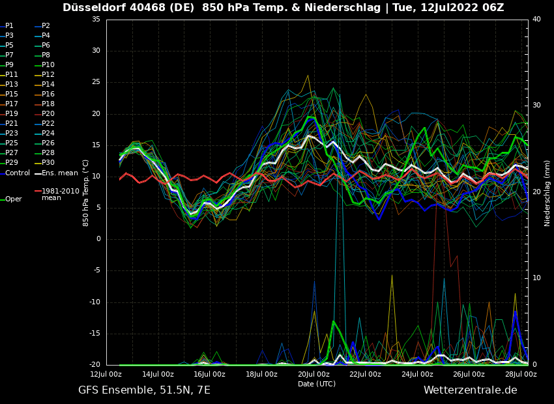Viewport: 554px width, 404px height.
Task: Select the Control entry in the legend
Action: [x=18, y=173]
